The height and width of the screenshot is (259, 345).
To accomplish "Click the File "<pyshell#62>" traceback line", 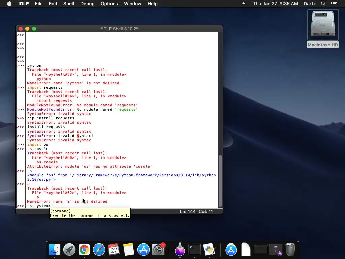I will click(x=79, y=193).
